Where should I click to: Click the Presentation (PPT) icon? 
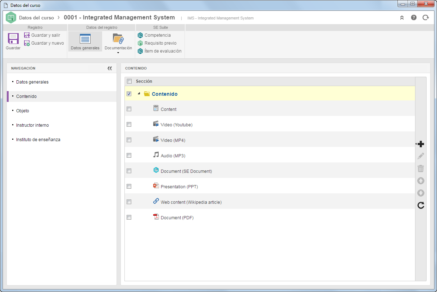156,186
